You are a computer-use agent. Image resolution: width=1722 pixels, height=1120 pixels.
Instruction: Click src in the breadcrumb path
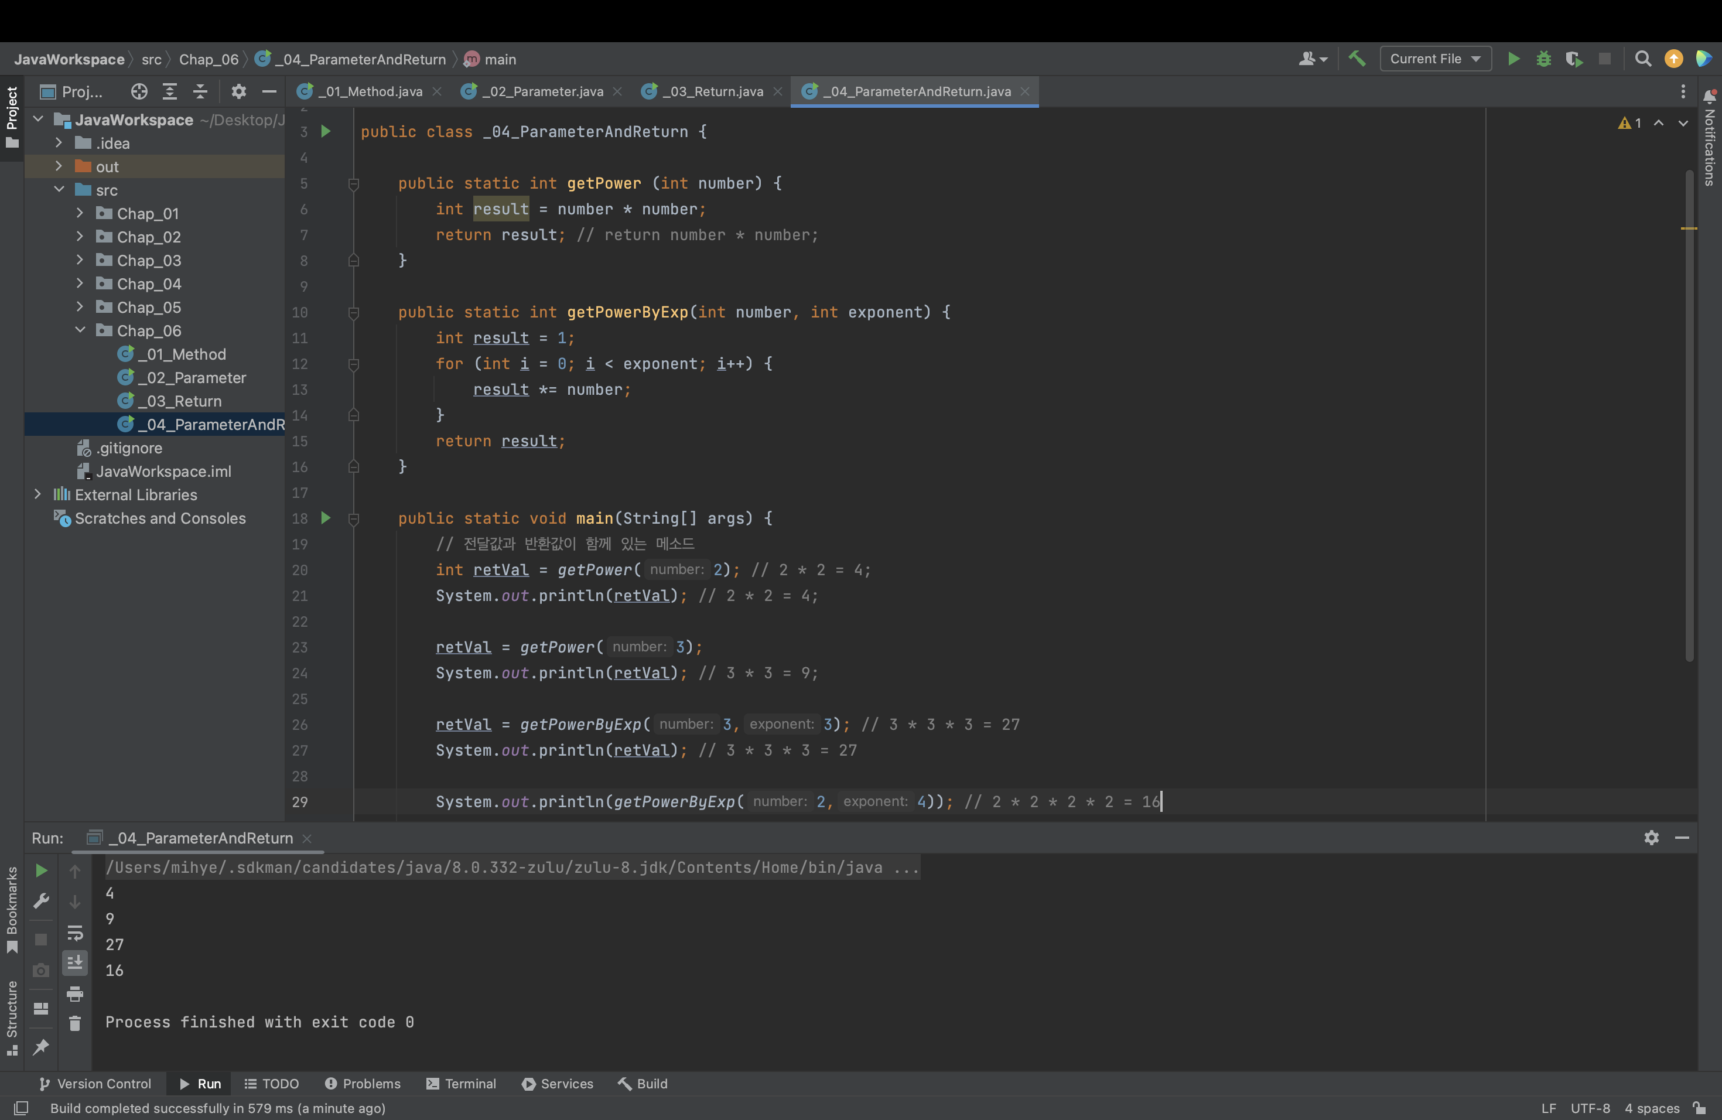tap(151, 59)
